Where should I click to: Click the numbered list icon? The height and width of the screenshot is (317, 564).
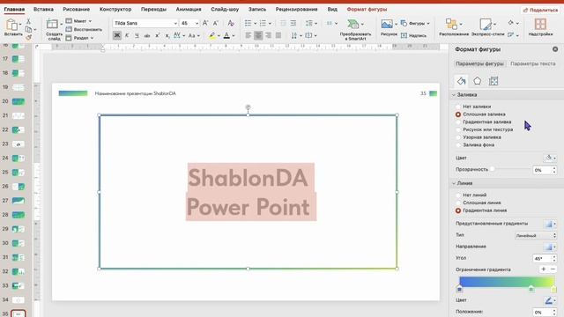(x=263, y=23)
